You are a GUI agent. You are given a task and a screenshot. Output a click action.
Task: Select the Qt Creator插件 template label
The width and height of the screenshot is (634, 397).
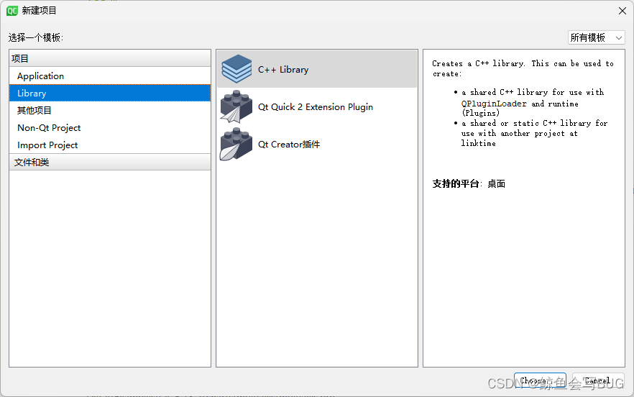[x=289, y=145]
